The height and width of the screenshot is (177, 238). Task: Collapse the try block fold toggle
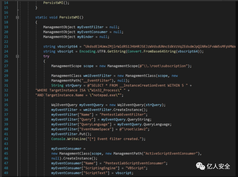click(x=18, y=56)
